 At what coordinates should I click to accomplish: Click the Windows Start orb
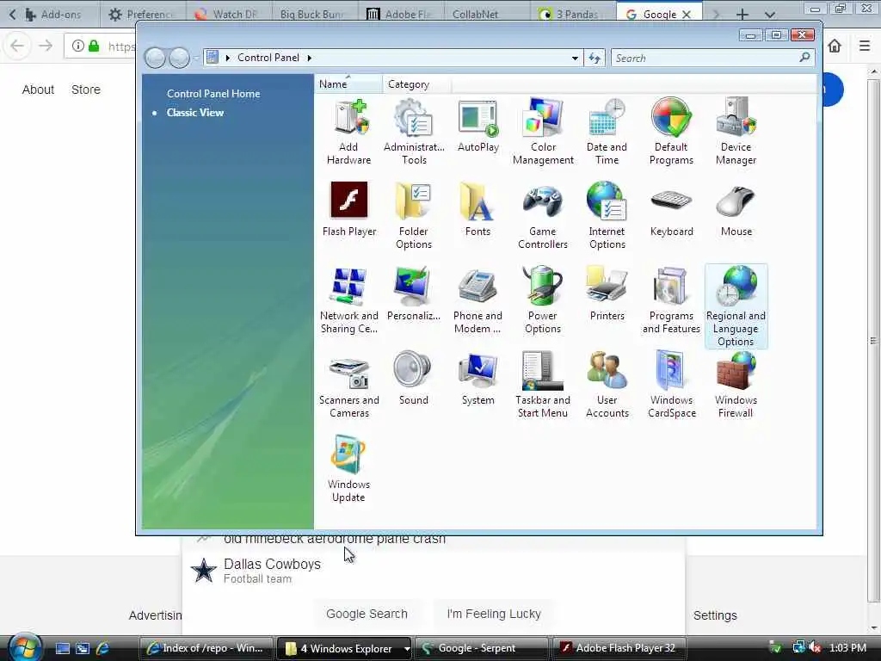pos(23,647)
